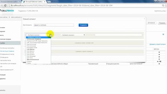Click the Добавить новый сегмент link
Viewport: 167px width, 94px height.
pyautogui.click(x=158, y=44)
